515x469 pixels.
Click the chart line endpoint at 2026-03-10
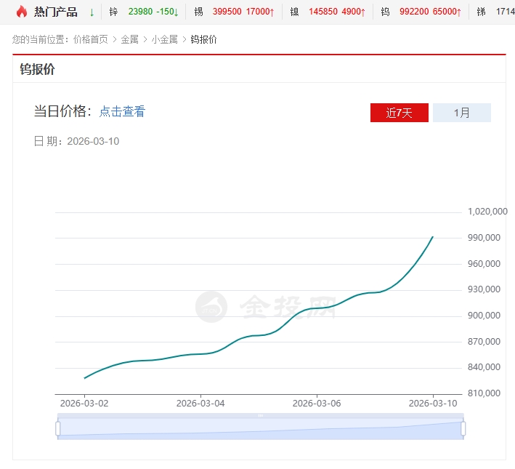(x=433, y=236)
